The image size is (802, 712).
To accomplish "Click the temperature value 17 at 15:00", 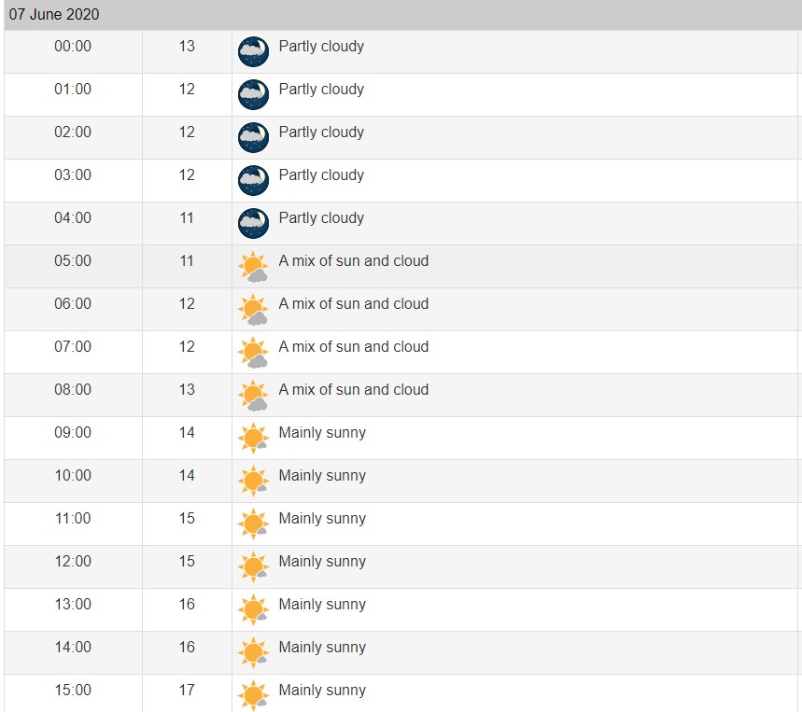I will point(187,691).
